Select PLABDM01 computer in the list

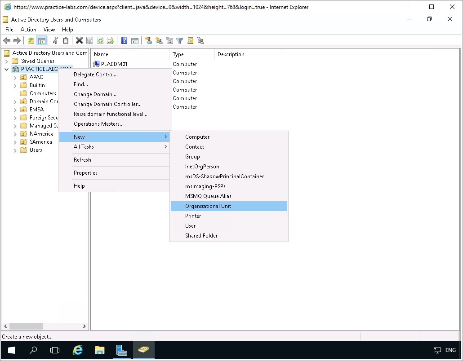[114, 64]
